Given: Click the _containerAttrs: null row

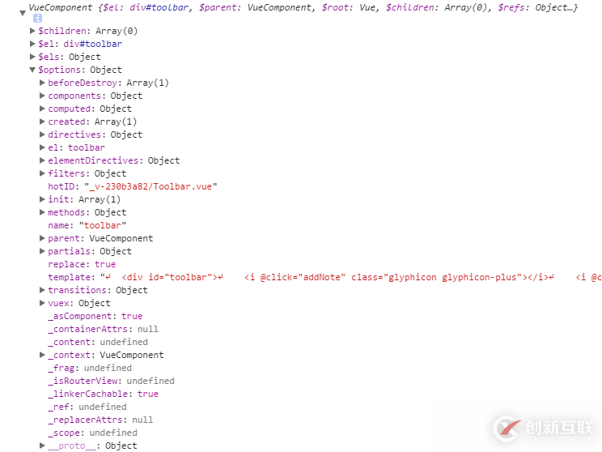Looking at the screenshot, I should (x=103, y=329).
